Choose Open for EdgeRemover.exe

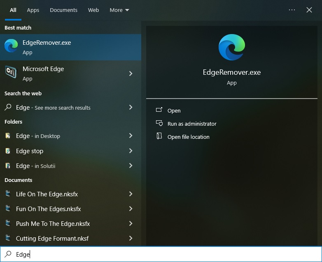tap(174, 110)
